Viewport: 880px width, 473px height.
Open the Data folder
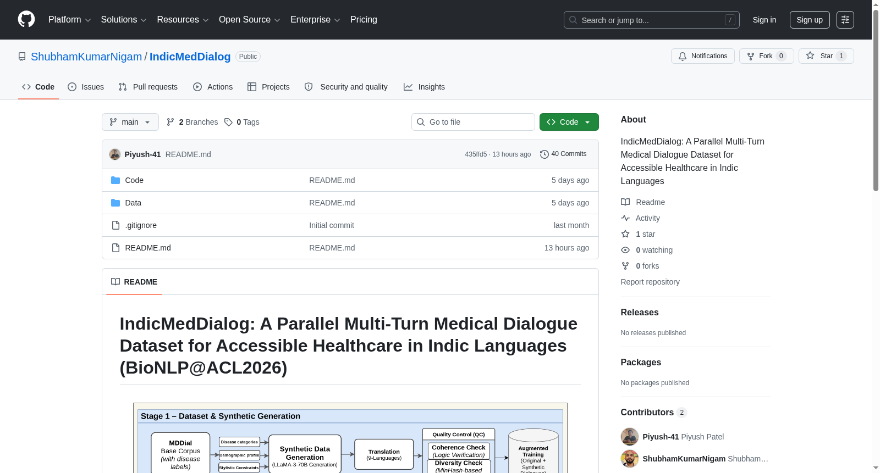pos(133,203)
